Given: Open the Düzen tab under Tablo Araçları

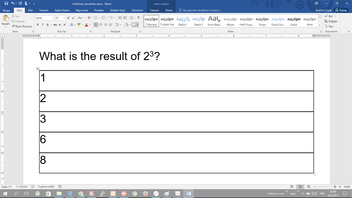Looking at the screenshot, I should pos(169,10).
